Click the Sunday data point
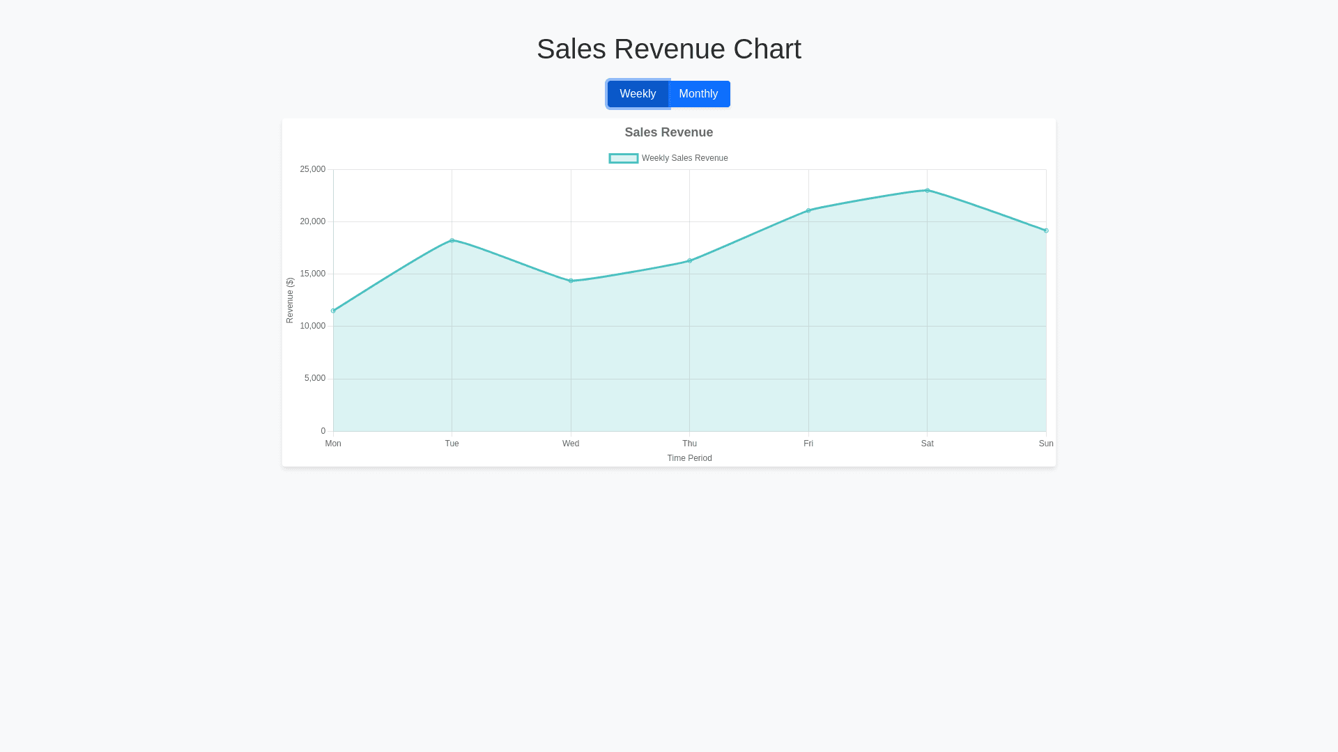This screenshot has width=1338, height=752. pyautogui.click(x=1046, y=230)
